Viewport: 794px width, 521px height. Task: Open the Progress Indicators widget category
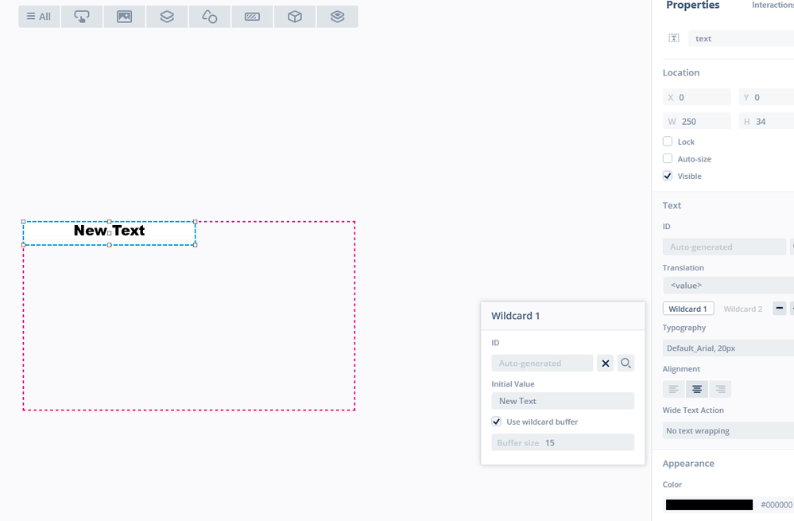point(252,17)
